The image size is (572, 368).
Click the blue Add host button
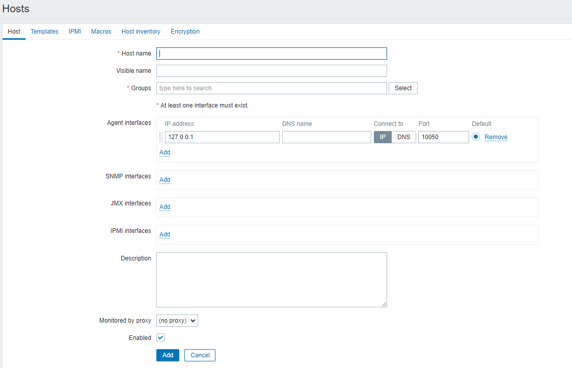(x=168, y=355)
